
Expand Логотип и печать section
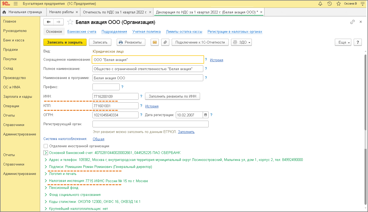(x=46, y=174)
